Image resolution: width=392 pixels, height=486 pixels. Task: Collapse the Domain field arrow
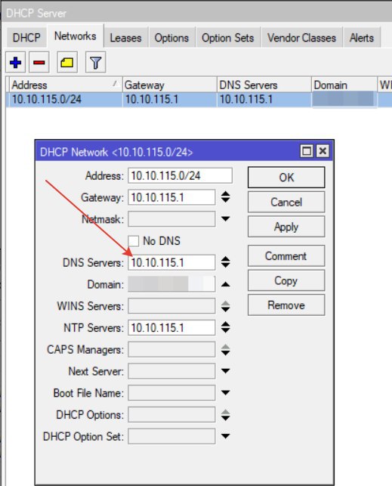coord(225,284)
